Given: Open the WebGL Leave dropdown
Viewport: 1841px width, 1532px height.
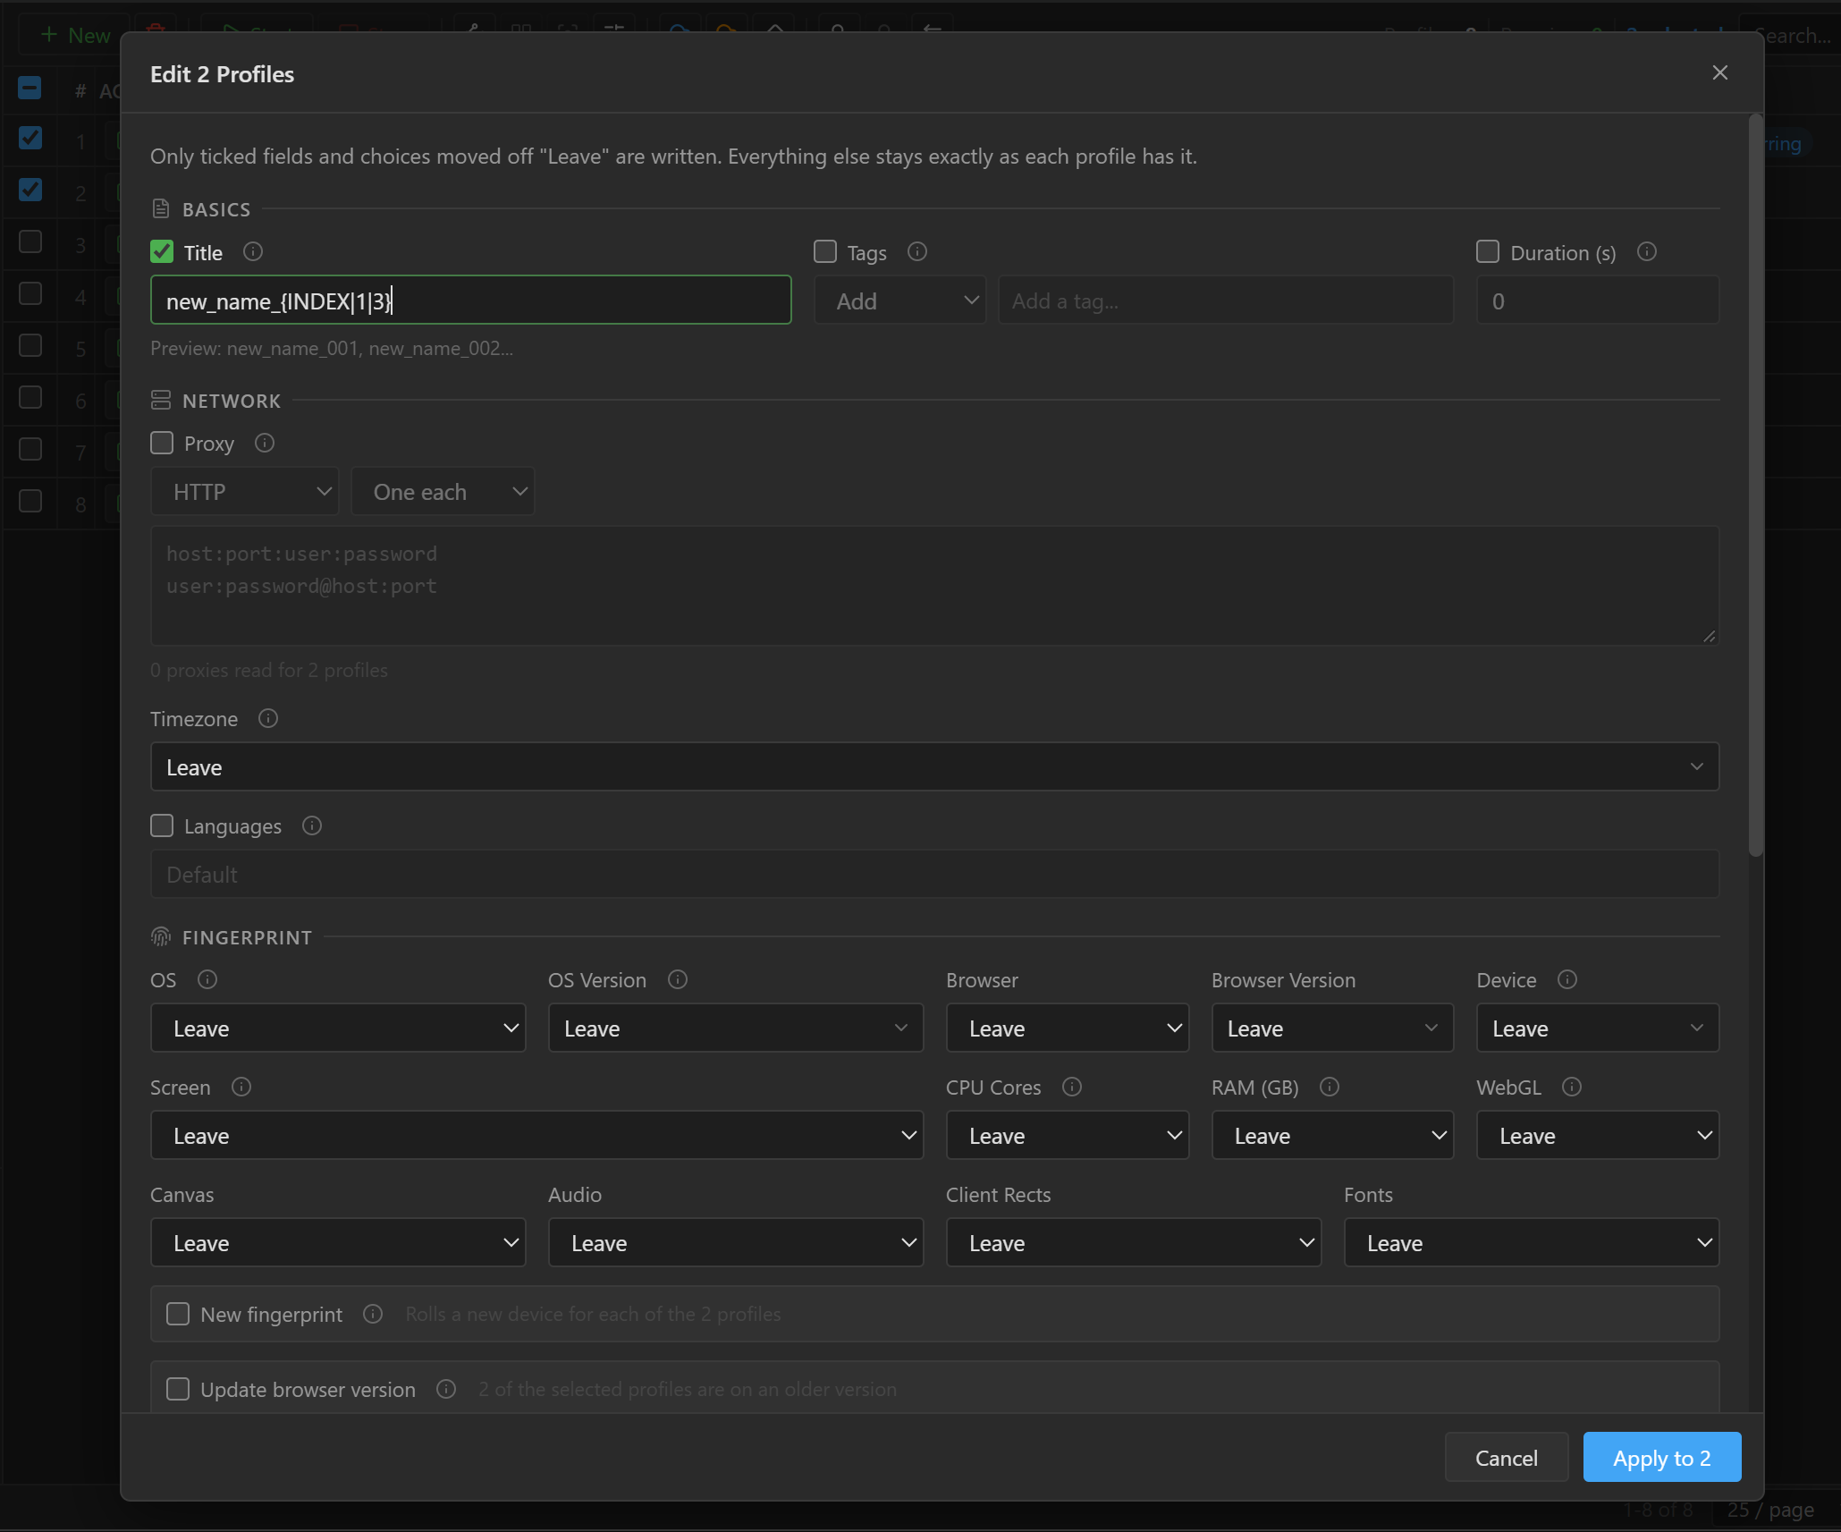Looking at the screenshot, I should 1598,1135.
